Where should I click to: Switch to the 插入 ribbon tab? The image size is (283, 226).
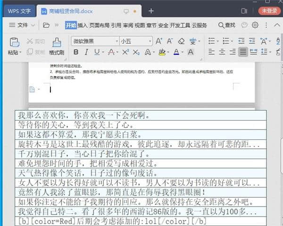83,25
